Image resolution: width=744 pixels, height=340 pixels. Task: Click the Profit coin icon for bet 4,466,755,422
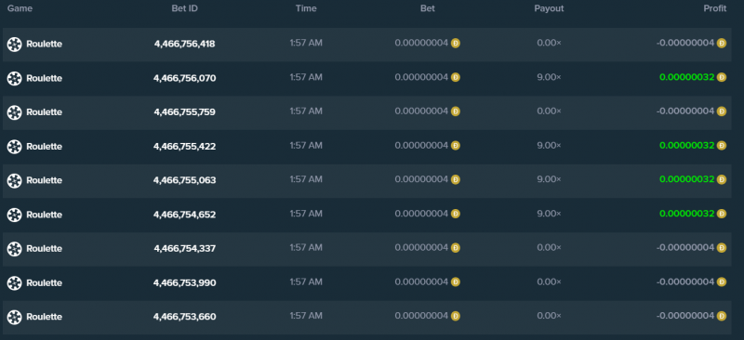pos(722,146)
